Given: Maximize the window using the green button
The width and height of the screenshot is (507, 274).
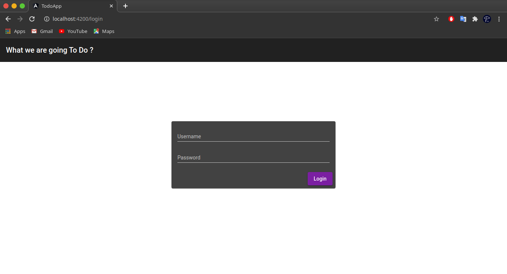Looking at the screenshot, I should pos(22,6).
